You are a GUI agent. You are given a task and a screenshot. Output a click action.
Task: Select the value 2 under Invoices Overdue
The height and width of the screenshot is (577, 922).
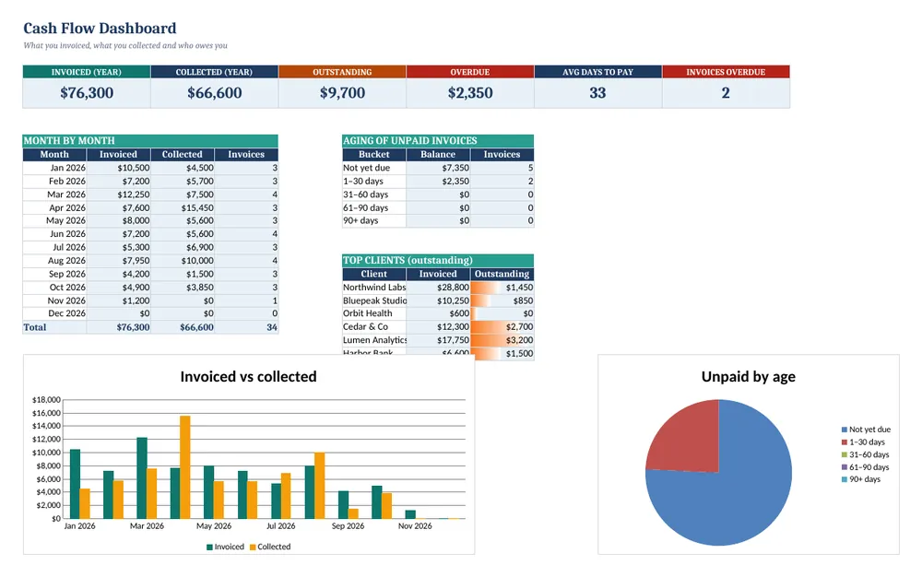point(726,93)
